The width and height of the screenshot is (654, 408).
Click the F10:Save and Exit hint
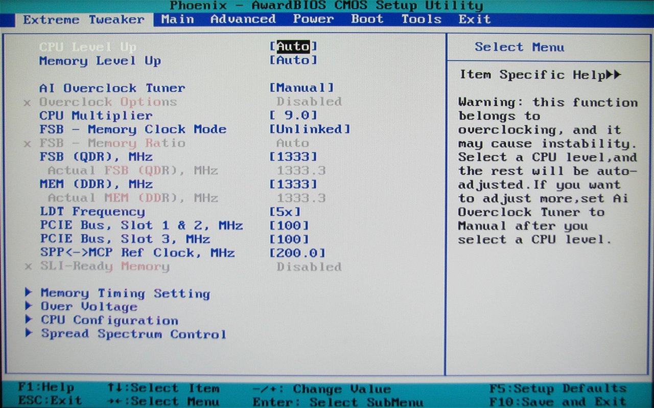click(558, 401)
